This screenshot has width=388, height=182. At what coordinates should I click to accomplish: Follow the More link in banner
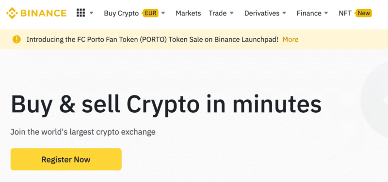pyautogui.click(x=291, y=40)
